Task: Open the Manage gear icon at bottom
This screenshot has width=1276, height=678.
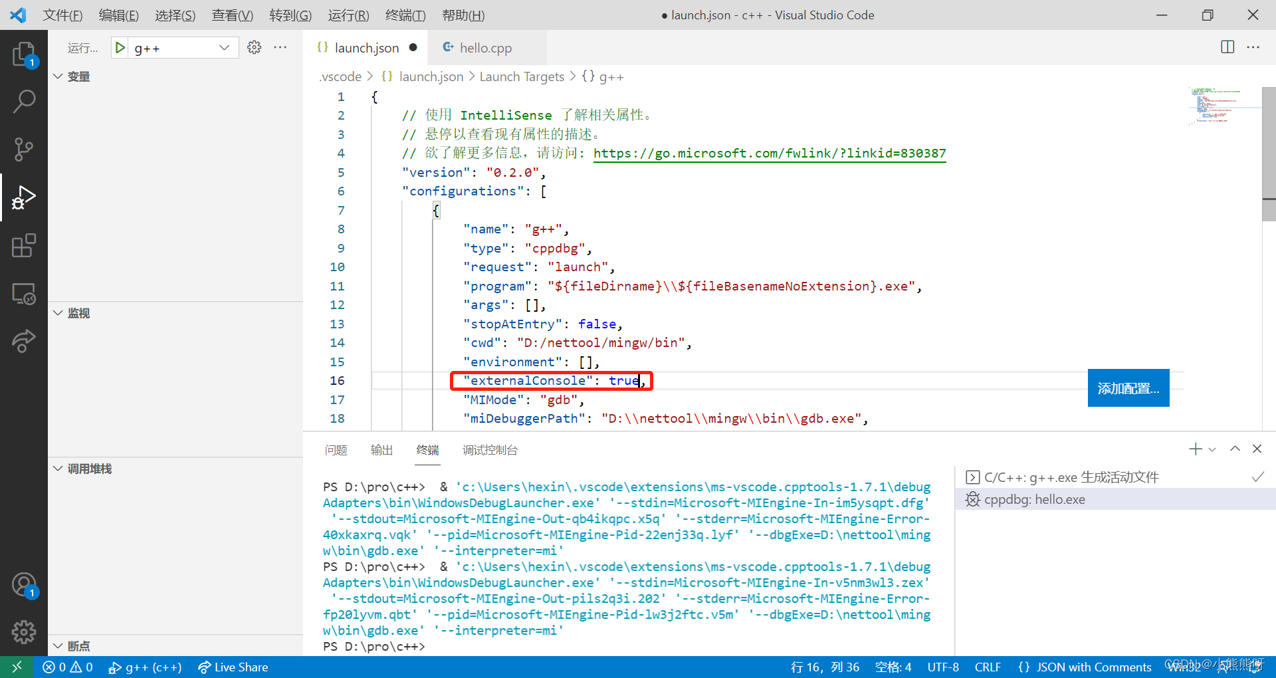Action: pos(24,632)
